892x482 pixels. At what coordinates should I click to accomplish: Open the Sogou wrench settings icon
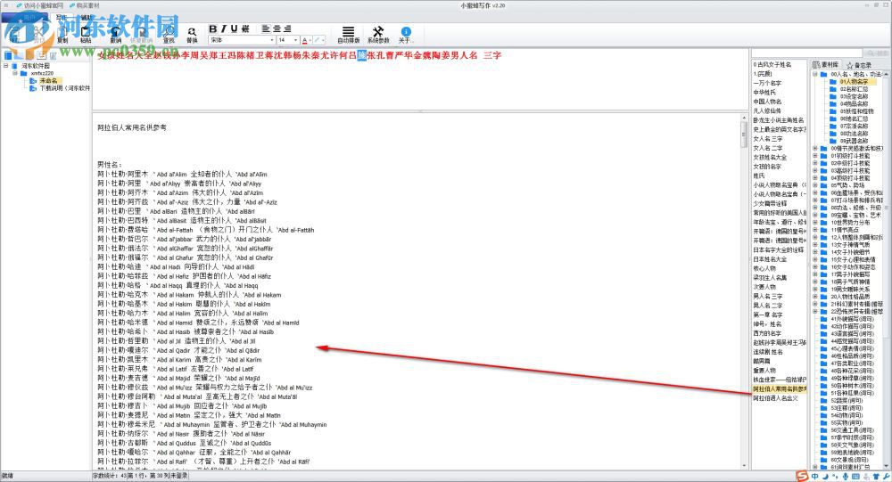887,477
